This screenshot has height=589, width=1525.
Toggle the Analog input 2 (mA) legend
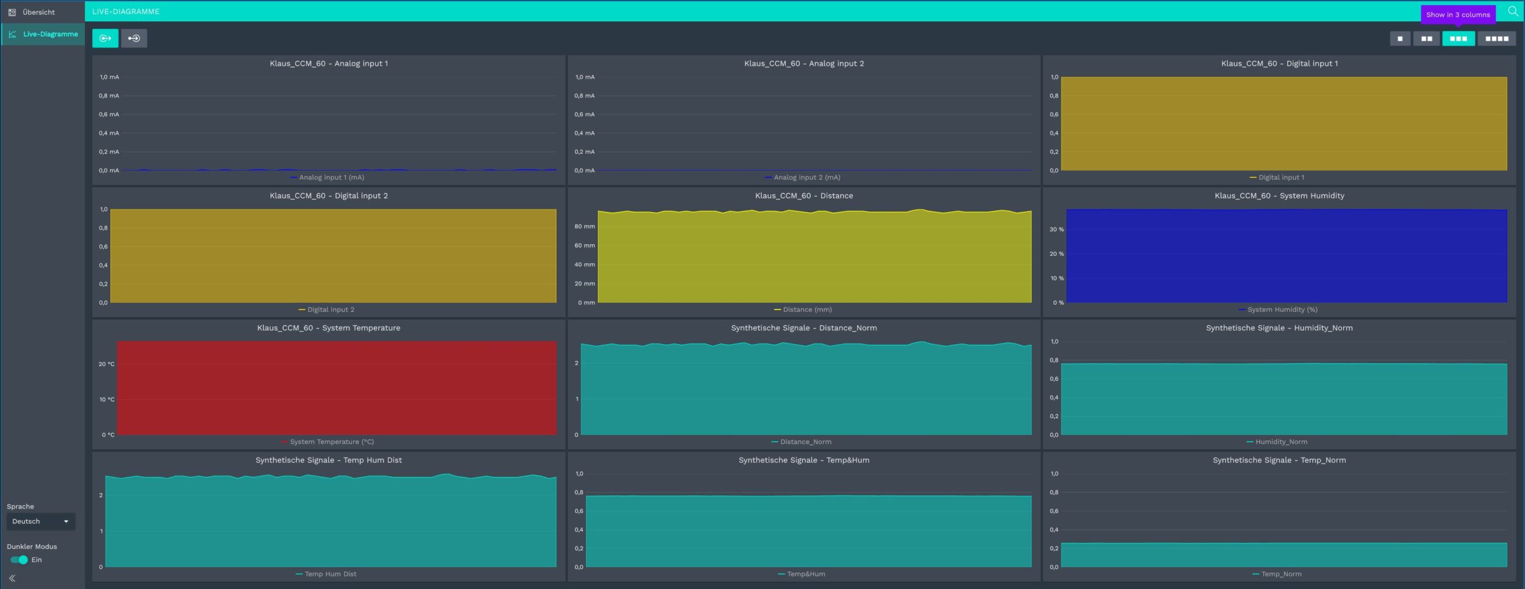803,177
